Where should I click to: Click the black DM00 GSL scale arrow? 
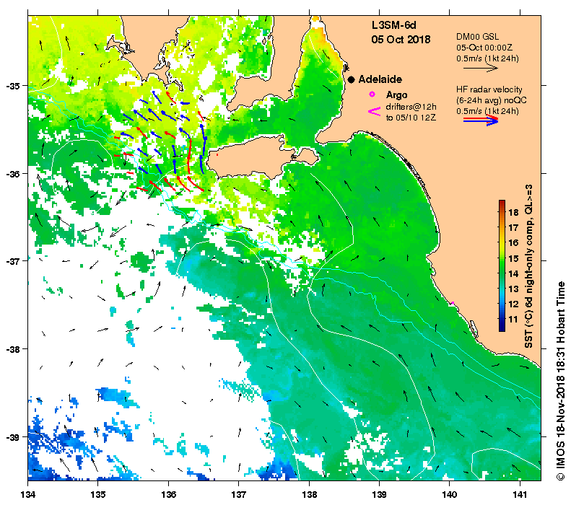pyautogui.click(x=480, y=68)
